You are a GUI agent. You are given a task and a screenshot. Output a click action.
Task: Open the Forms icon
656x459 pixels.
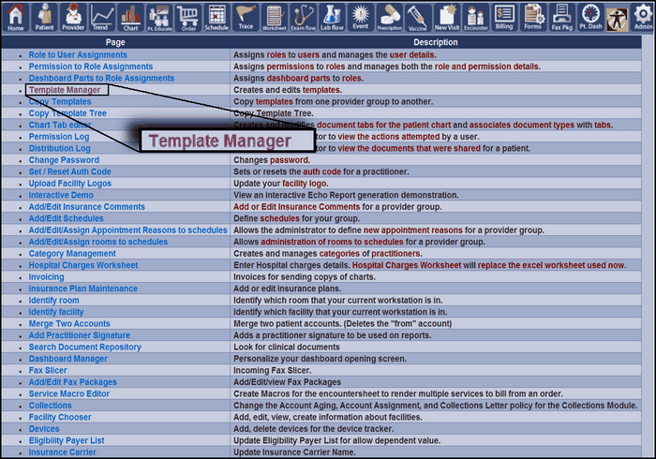pos(533,17)
